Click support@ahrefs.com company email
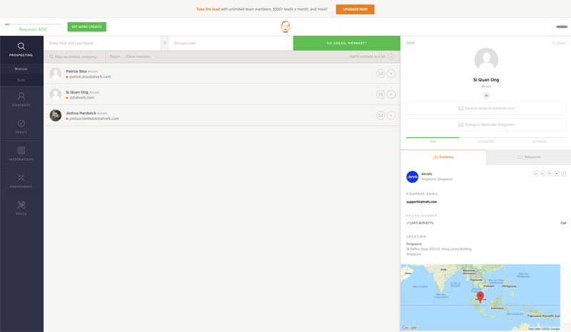 421,202
